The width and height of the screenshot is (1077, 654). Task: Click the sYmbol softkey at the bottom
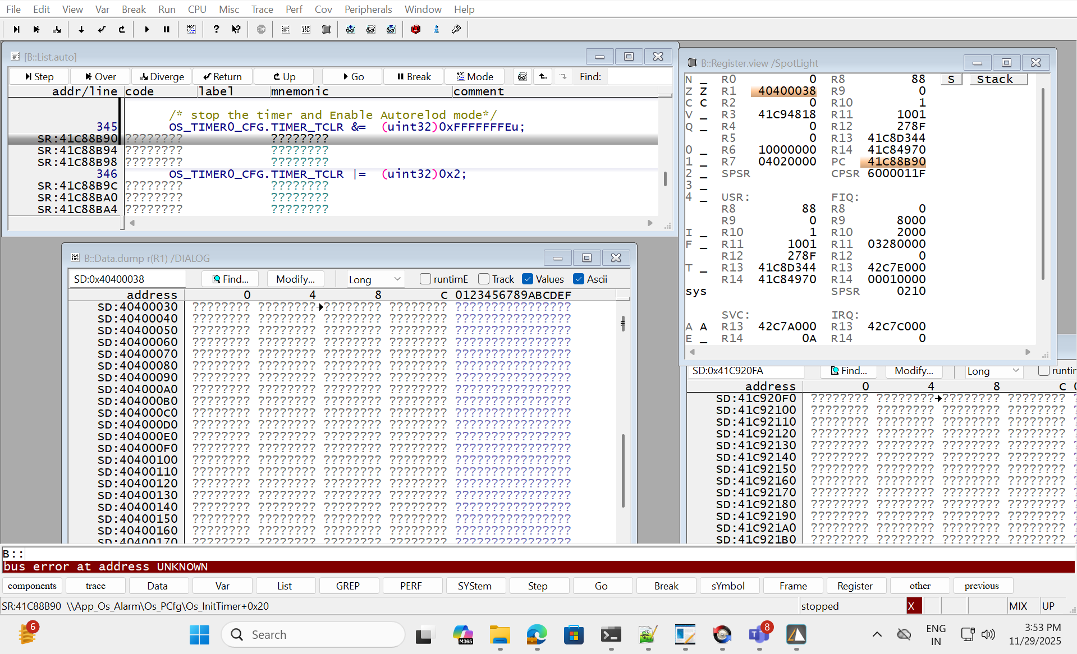(x=729, y=586)
